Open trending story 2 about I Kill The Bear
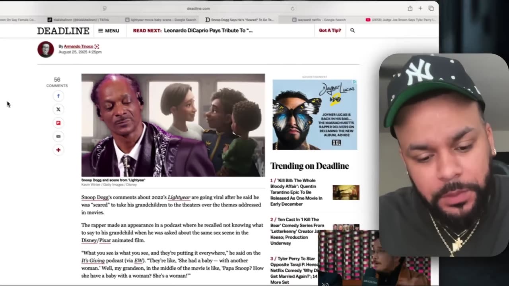509x286 pixels. coord(297,231)
